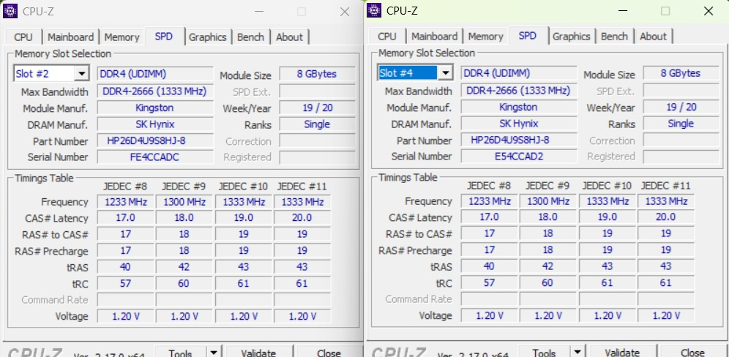Minimize the left CPU-Z window
Screen dimensions: 729x357
coord(259,12)
